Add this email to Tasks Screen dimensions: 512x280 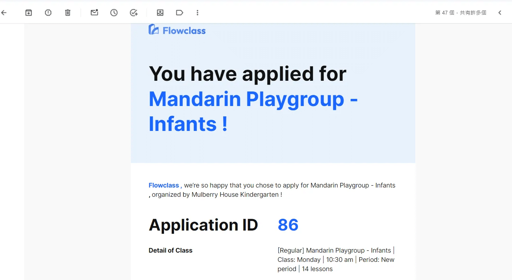(x=134, y=13)
